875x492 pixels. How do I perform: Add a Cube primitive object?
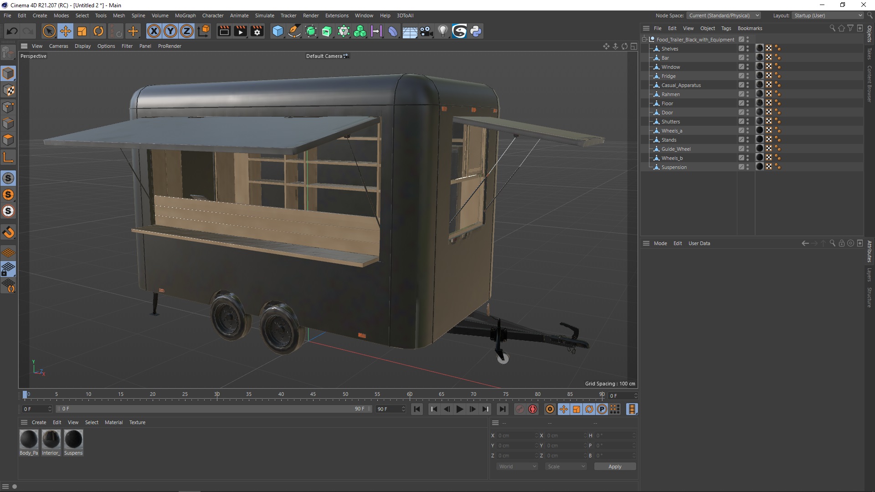point(278,31)
